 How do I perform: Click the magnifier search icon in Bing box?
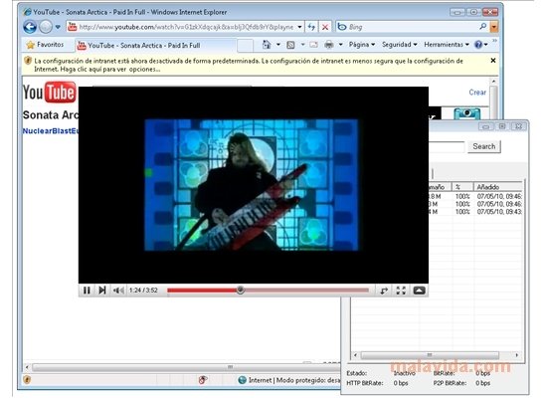click(x=483, y=26)
